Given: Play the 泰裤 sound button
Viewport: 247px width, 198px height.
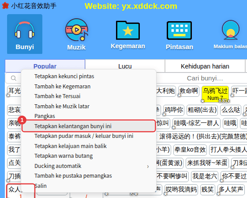Looking at the screenshot, I should tap(14, 137).
